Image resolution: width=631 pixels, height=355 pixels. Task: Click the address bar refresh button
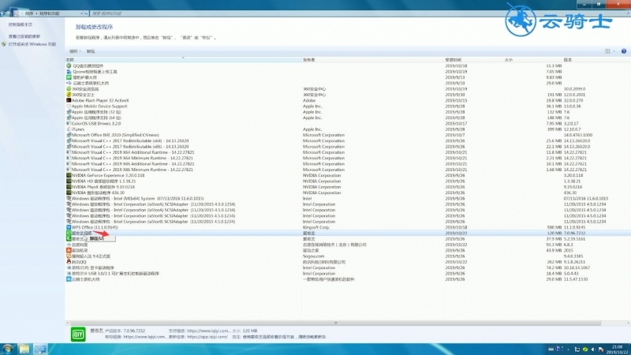[x=86, y=13]
